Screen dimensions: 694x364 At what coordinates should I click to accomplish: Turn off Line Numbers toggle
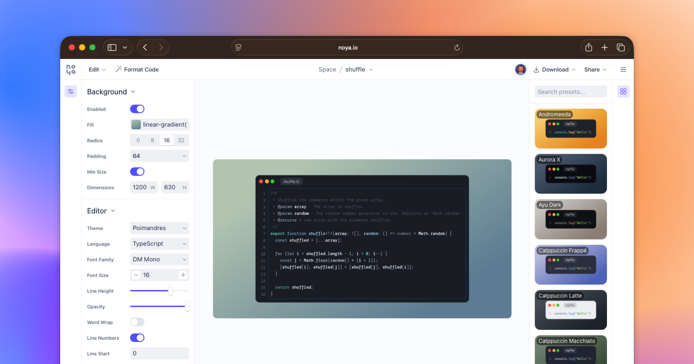coord(137,338)
